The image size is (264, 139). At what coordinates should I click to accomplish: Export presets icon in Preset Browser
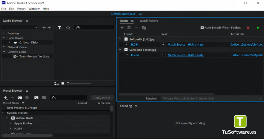[x=44, y=98]
